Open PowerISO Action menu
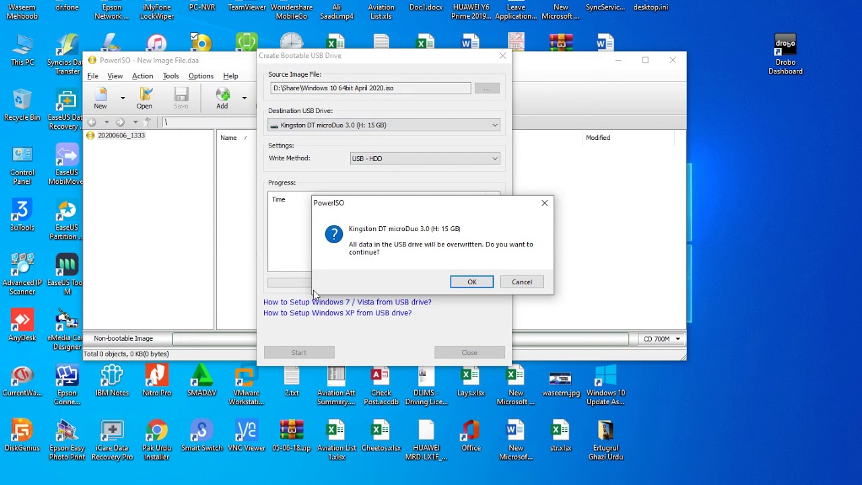 point(142,76)
